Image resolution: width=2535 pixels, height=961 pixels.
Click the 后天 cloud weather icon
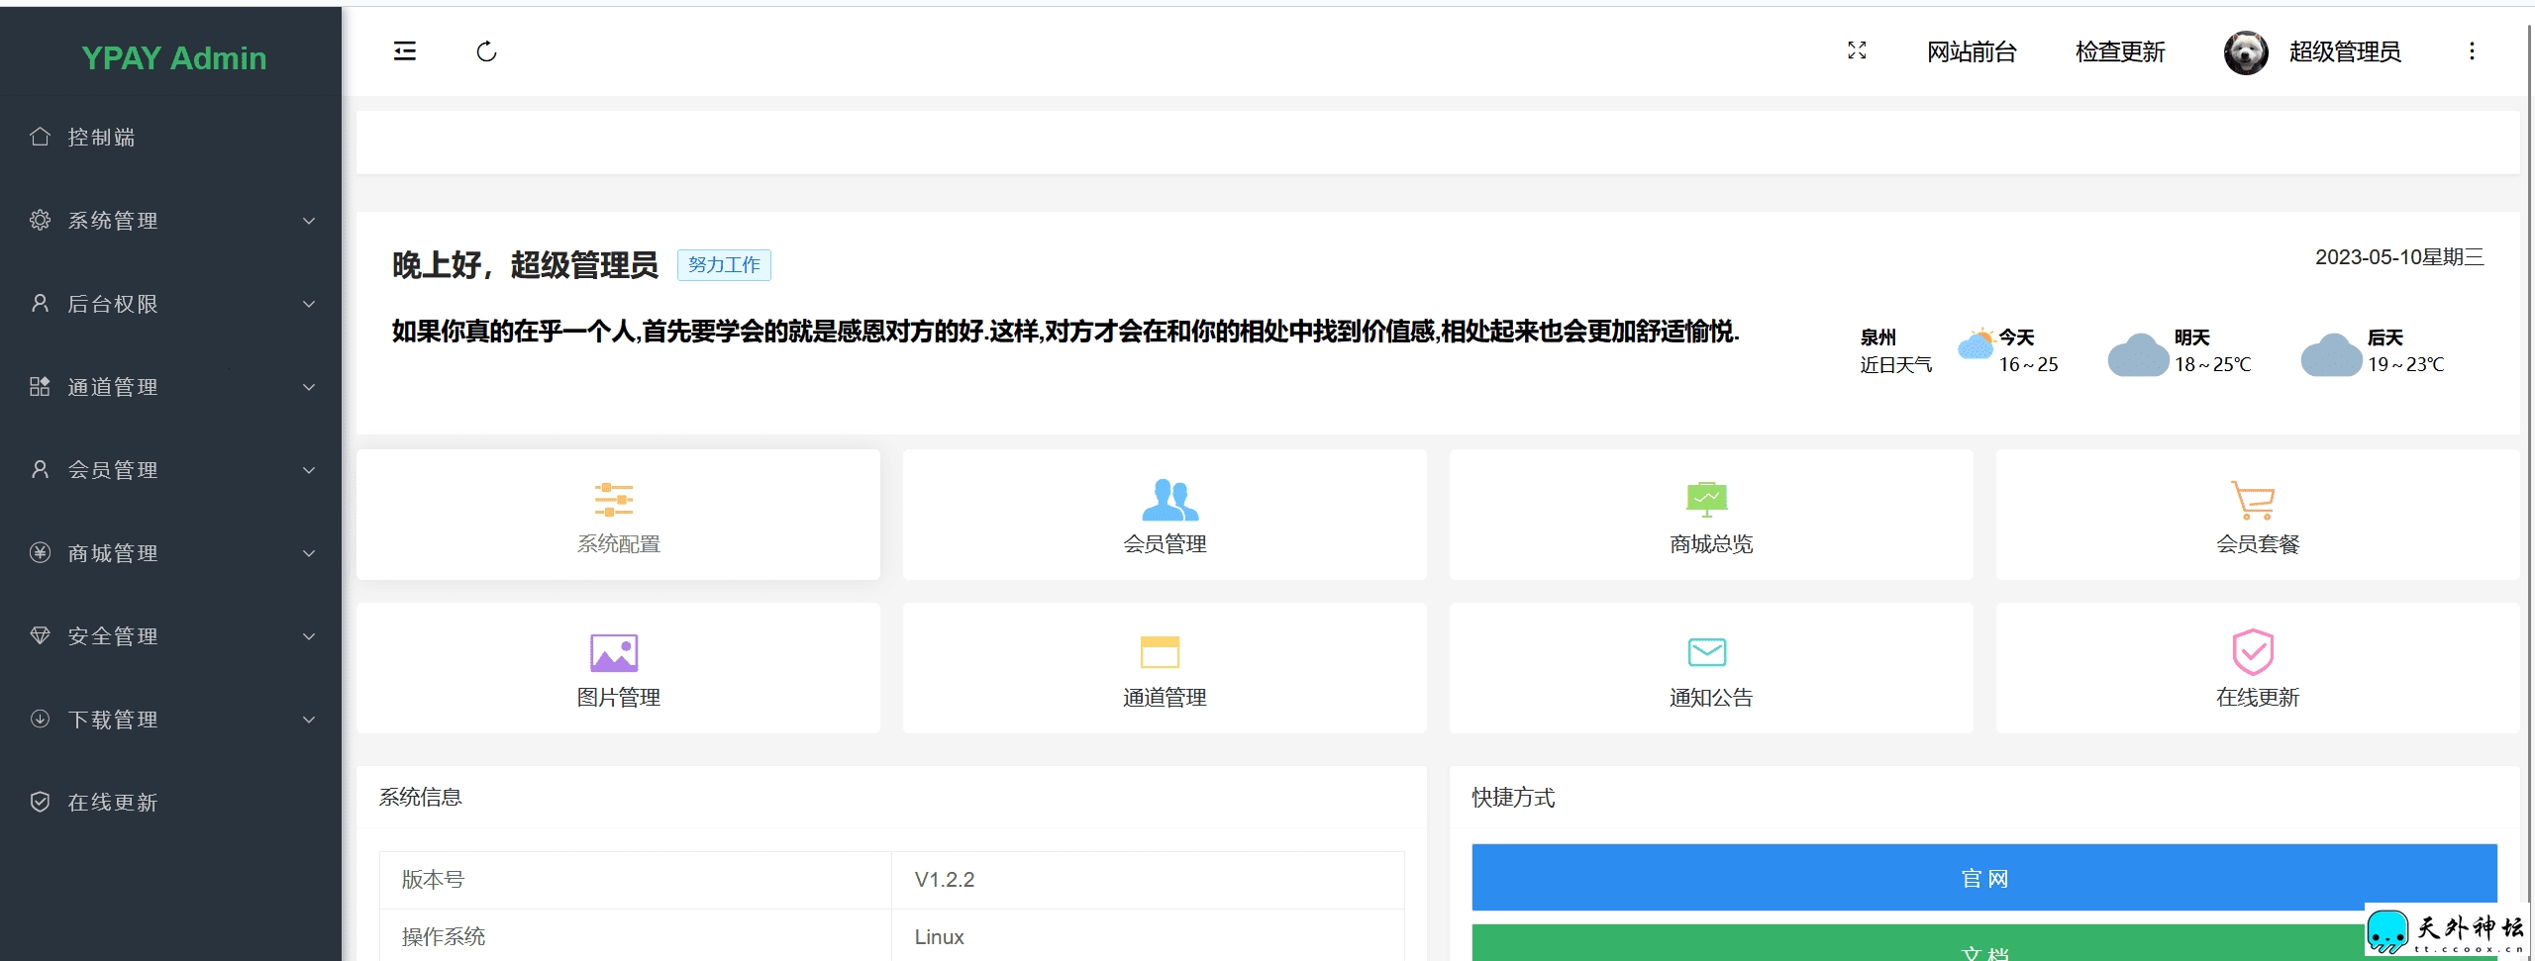pyautogui.click(x=2331, y=354)
